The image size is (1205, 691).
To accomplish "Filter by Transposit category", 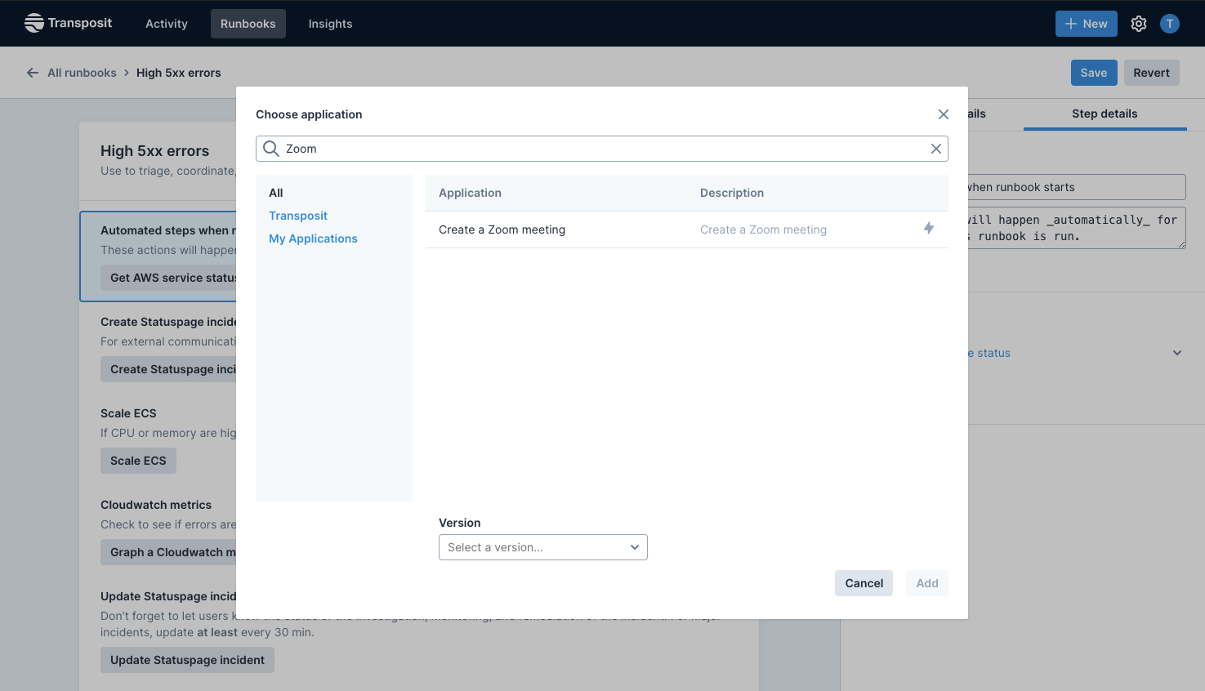I will [298, 216].
